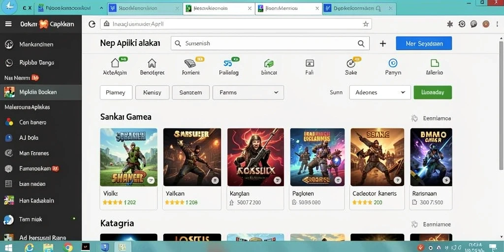Screen dimensions: 504x252
Task: Expand tab list chevron after first tab
Action: pos(101,8)
